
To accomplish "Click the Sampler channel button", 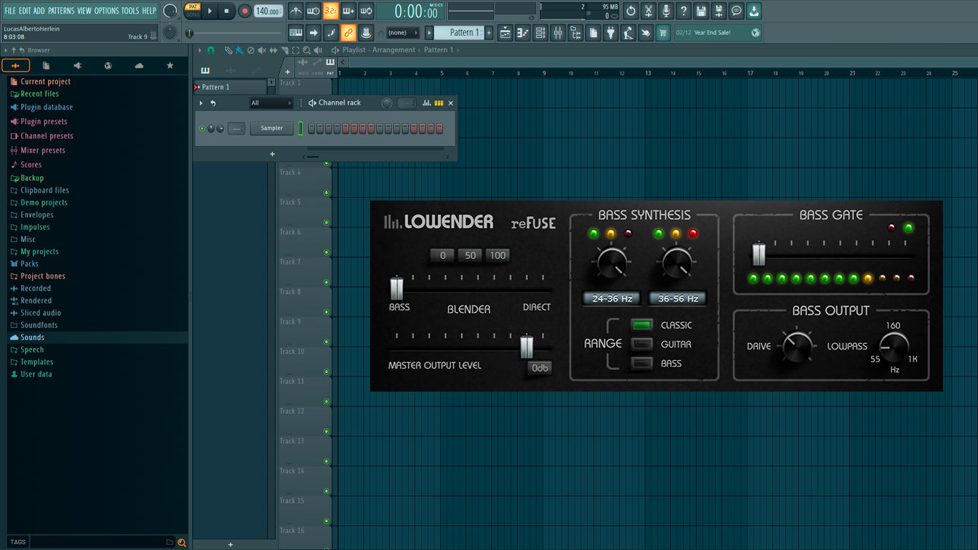I will click(x=272, y=128).
